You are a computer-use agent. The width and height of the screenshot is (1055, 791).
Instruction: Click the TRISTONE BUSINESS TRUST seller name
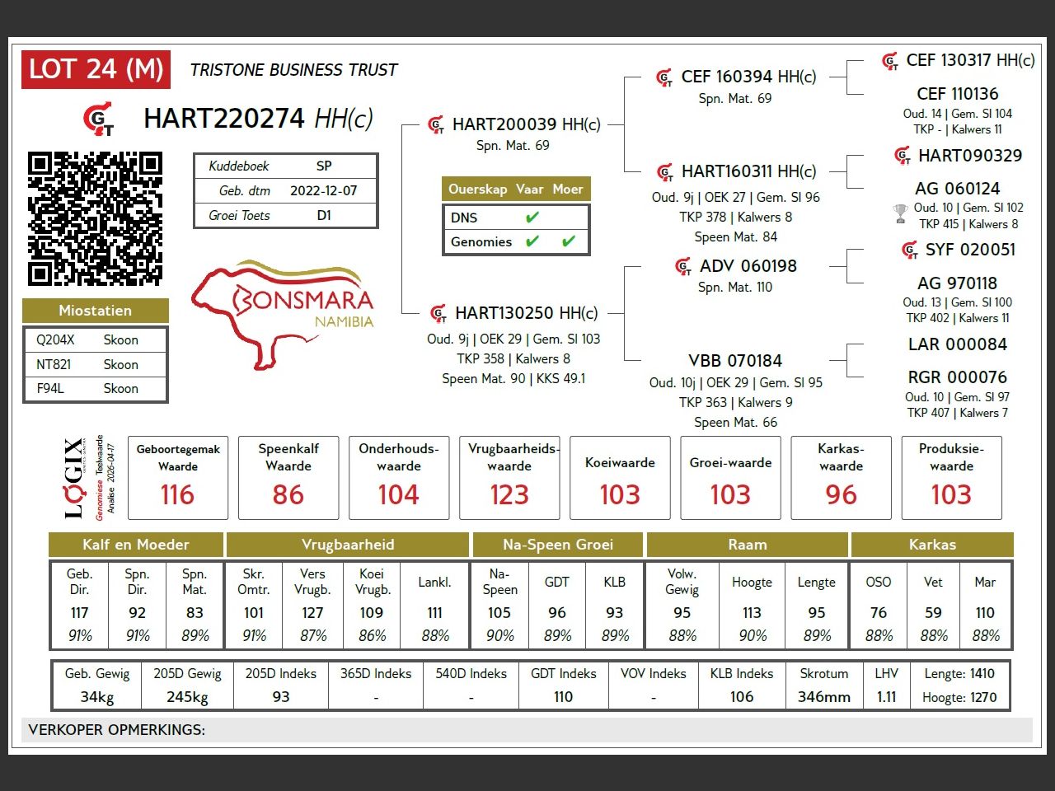pyautogui.click(x=293, y=70)
